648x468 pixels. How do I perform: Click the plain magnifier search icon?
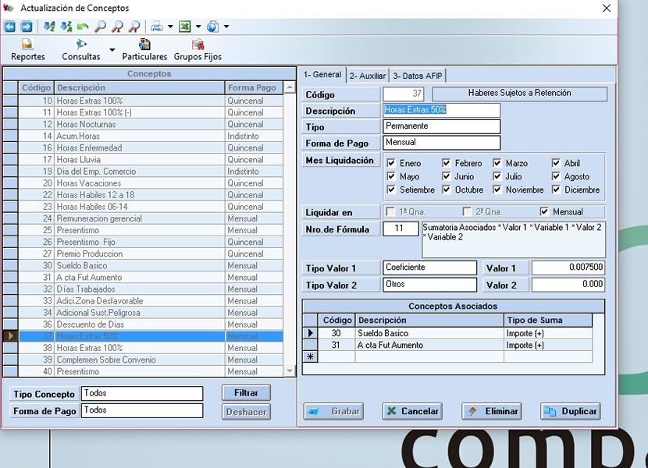[x=100, y=27]
